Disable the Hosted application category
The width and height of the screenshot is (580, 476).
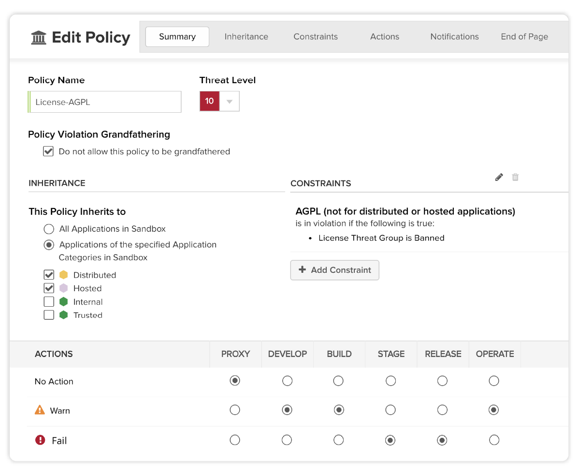pos(49,288)
